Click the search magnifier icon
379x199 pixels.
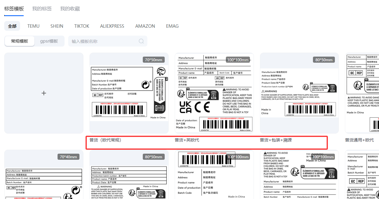coord(141,41)
